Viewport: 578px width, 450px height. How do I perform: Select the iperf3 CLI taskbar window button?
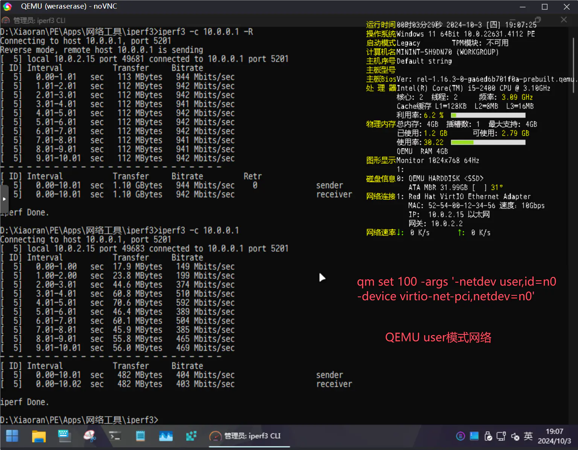click(248, 436)
